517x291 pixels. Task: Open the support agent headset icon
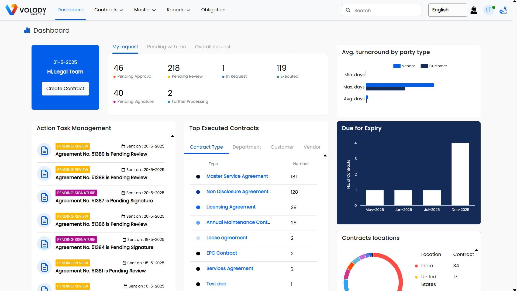point(474,10)
